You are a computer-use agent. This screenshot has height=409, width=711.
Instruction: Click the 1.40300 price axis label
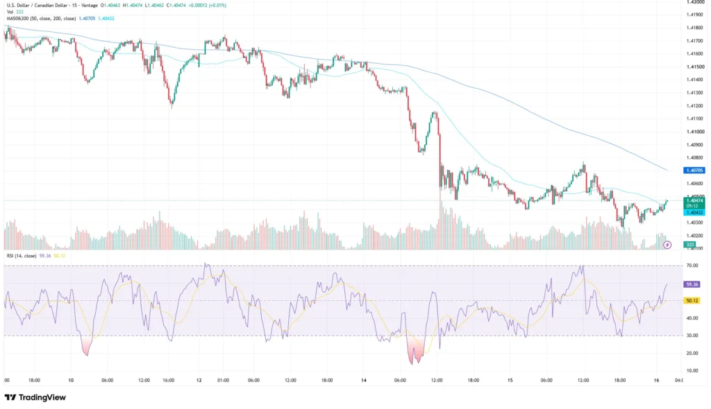point(695,223)
